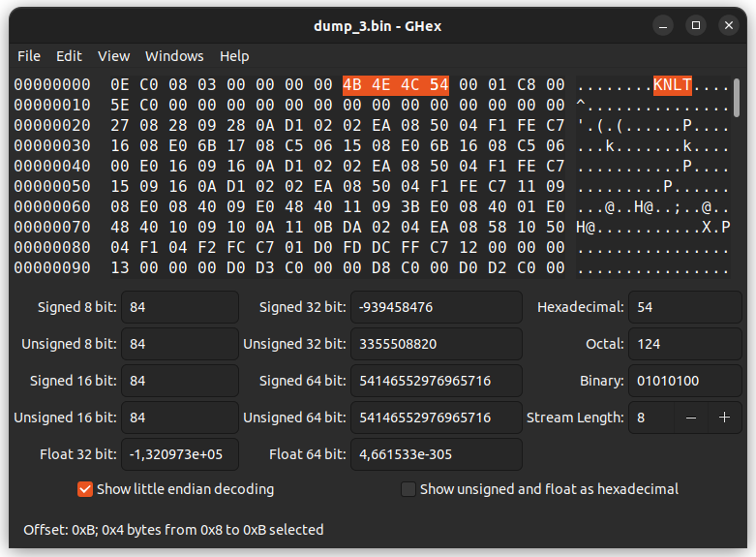Minimize the GHex window
The height and width of the screenshot is (557, 756).
pos(661,24)
